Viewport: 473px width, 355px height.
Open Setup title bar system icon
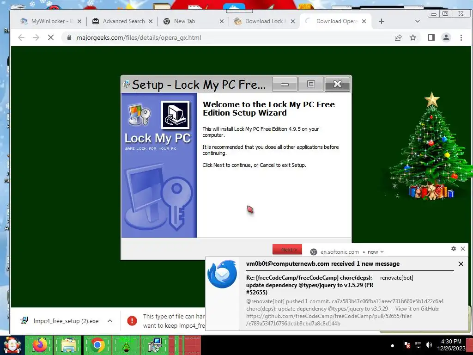click(127, 84)
